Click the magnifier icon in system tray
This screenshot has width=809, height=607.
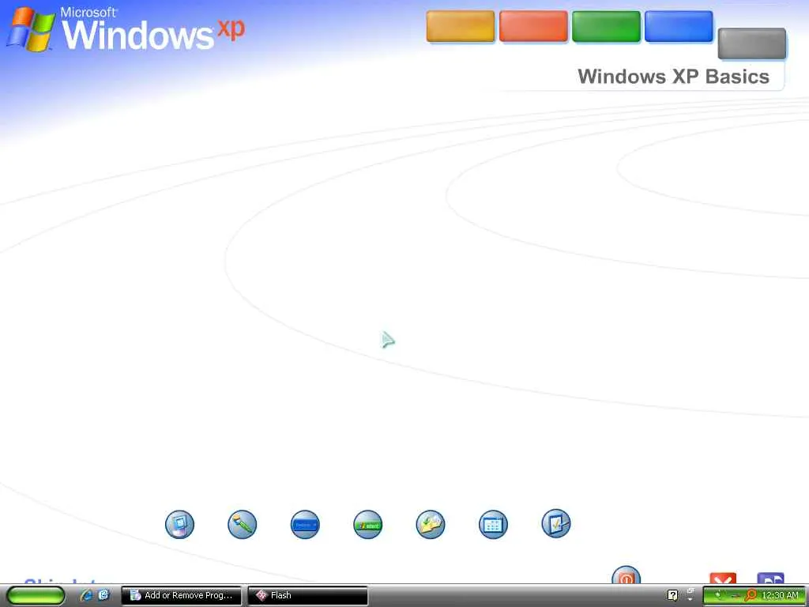point(751,596)
